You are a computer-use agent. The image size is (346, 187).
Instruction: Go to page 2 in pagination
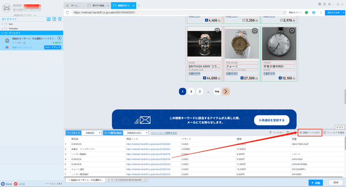tap(191, 92)
